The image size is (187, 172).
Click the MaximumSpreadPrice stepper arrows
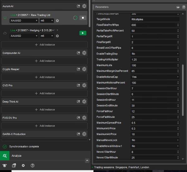(178, 123)
